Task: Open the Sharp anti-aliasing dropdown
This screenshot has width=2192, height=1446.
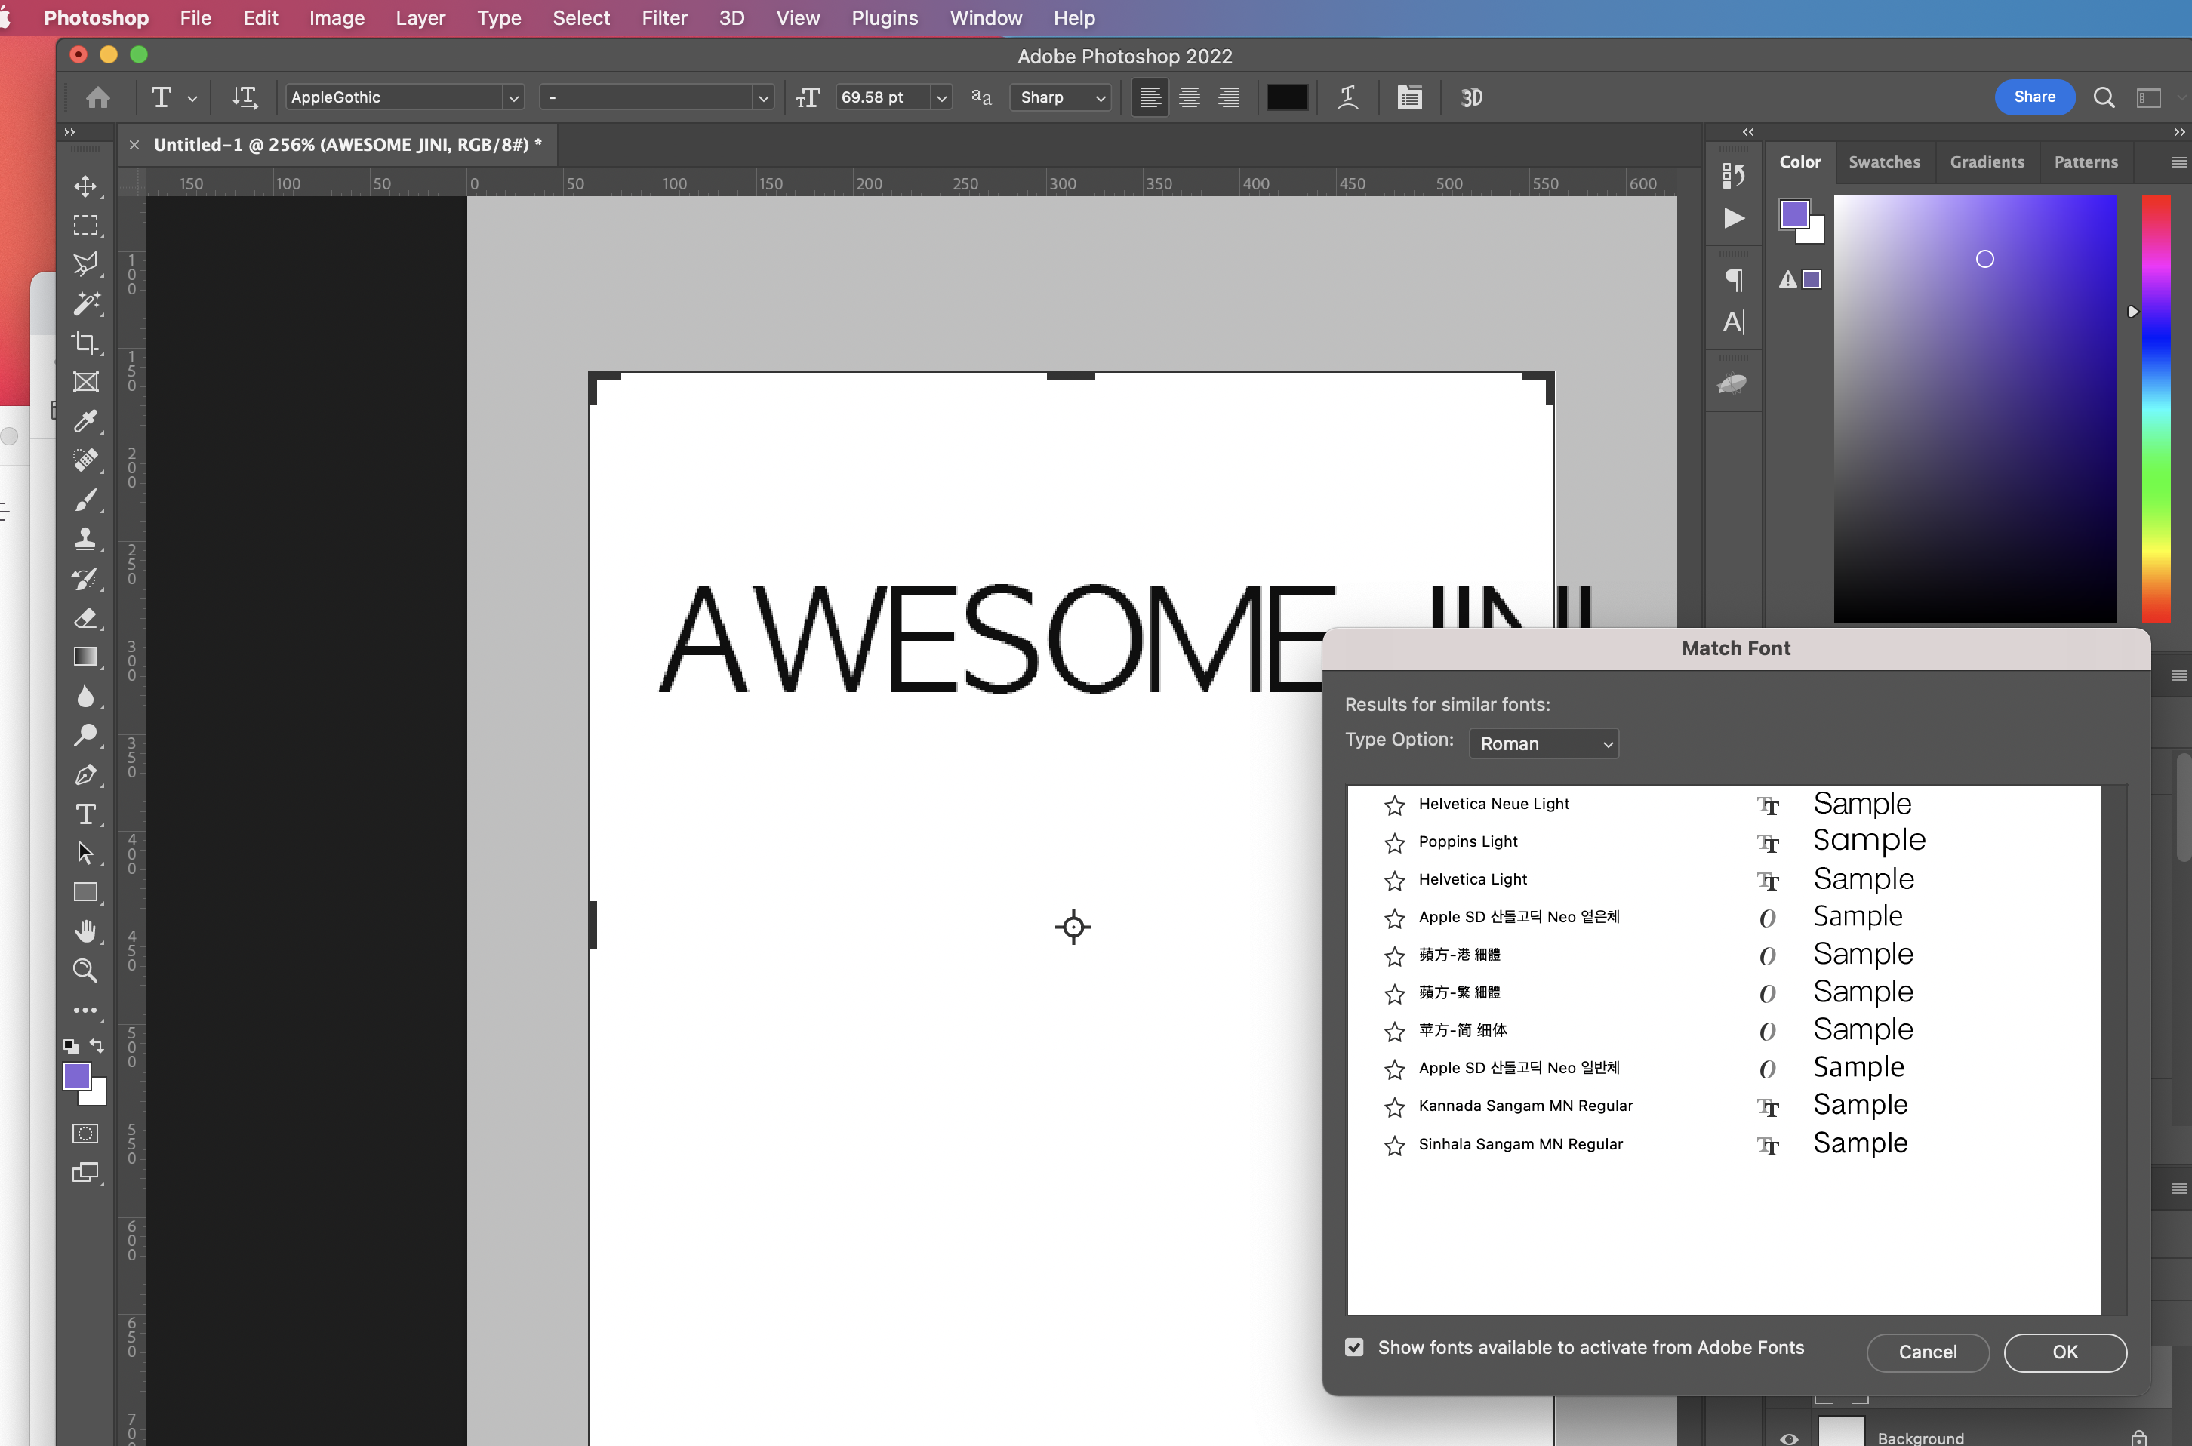Action: [x=1061, y=98]
